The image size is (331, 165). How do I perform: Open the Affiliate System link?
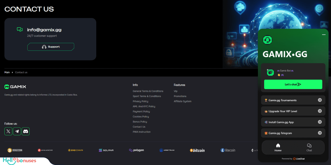[x=183, y=101]
